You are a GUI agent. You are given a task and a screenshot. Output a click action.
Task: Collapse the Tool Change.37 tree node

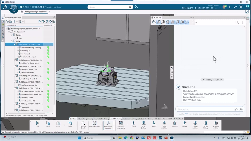pyautogui.click(x=14, y=66)
